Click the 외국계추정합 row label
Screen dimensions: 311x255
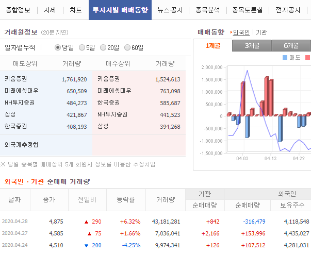click(22, 145)
